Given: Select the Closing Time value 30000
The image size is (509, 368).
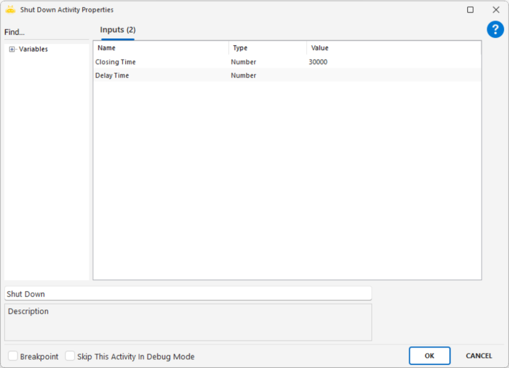Looking at the screenshot, I should pyautogui.click(x=318, y=62).
